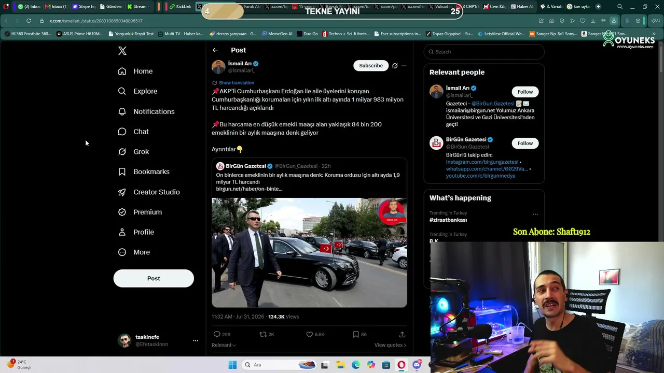The height and width of the screenshot is (373, 664).
Task: Switch to the kan uyku browser tab
Action: pos(579,7)
